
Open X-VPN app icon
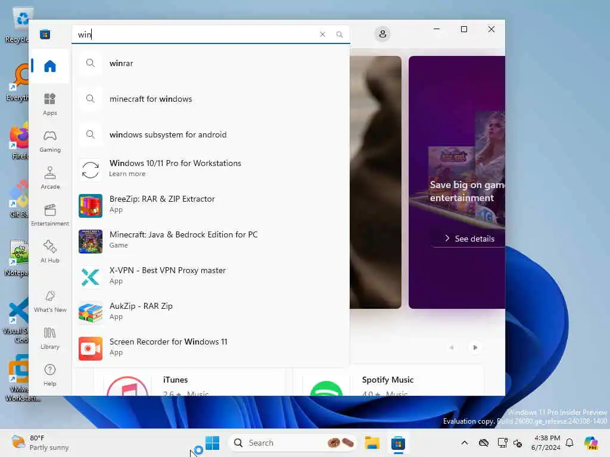coord(91,277)
